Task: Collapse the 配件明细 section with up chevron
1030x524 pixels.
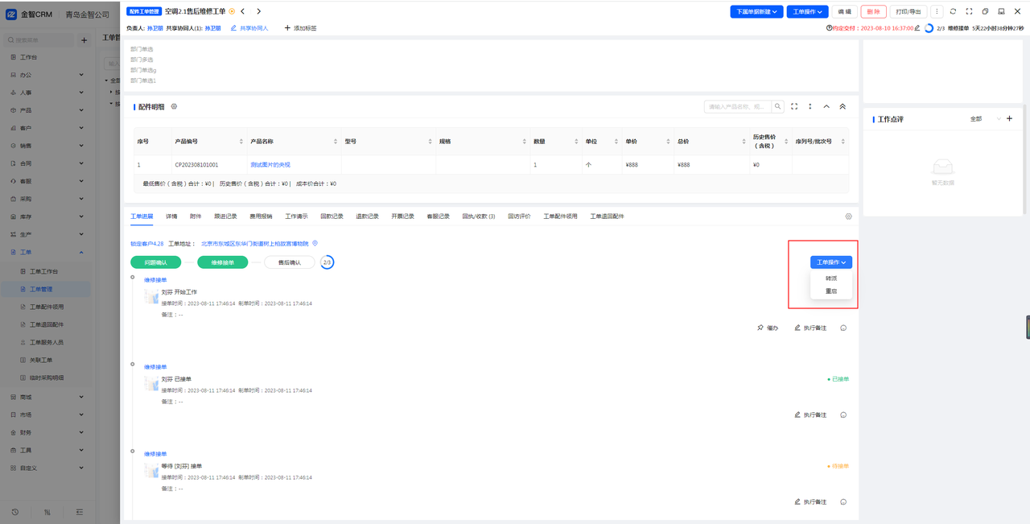Action: (x=826, y=106)
